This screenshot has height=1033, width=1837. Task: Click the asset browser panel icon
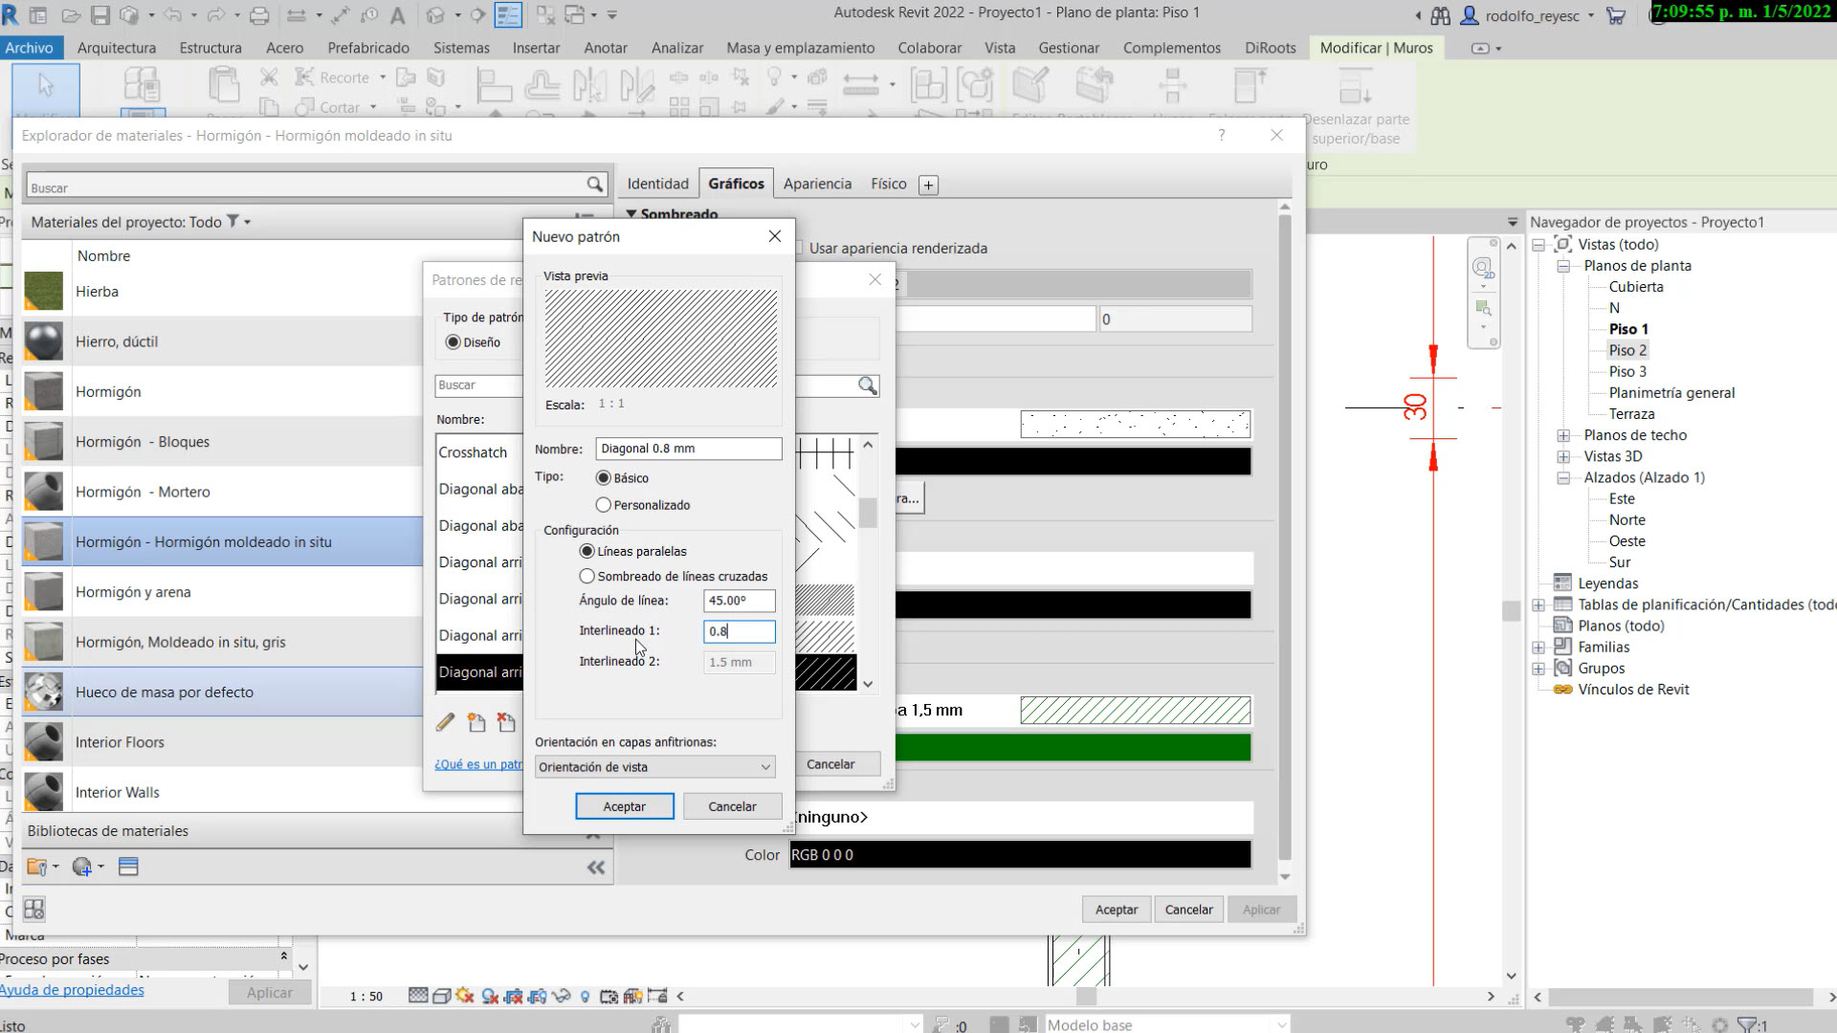[x=128, y=867]
